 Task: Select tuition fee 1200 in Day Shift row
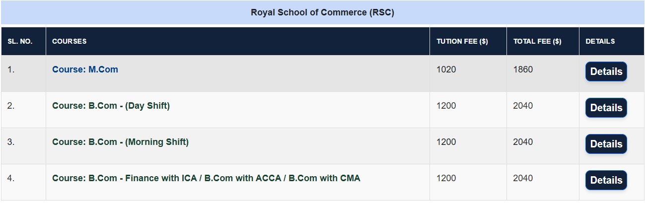tap(468, 110)
